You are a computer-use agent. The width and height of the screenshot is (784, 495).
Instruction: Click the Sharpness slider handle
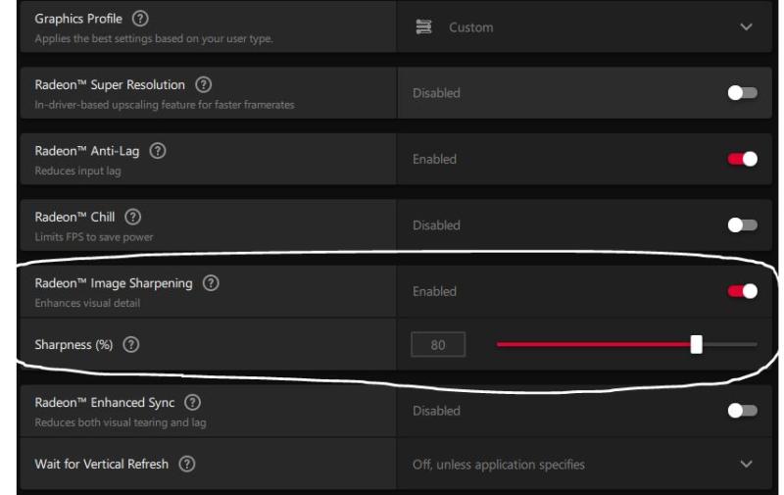[x=696, y=344]
